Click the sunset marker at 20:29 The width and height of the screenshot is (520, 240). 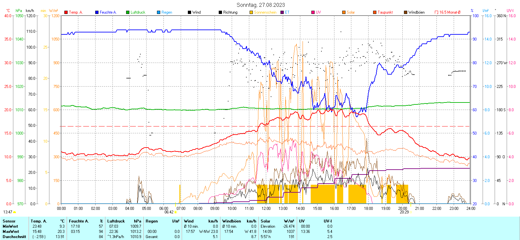tap(411, 212)
